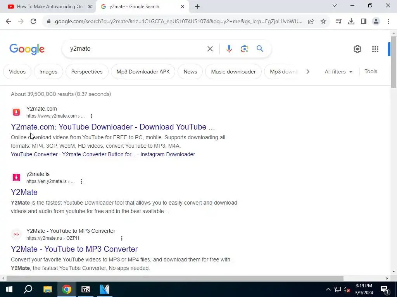Filter results by News
This screenshot has width=397, height=297.
pyautogui.click(x=190, y=72)
